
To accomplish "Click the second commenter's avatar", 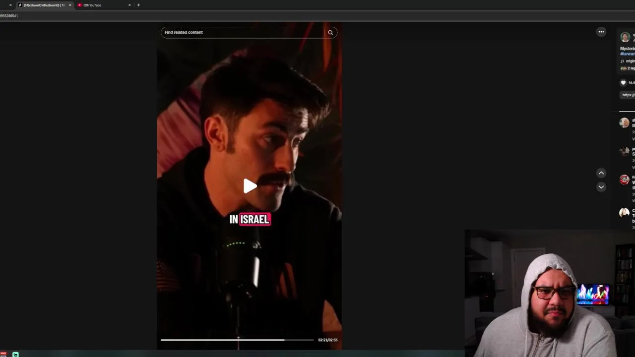I will click(x=624, y=151).
